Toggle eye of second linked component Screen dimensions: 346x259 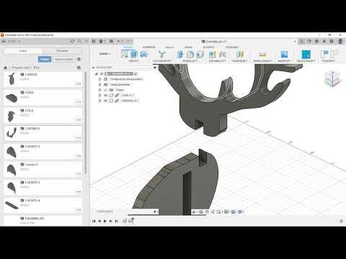pyautogui.click(x=105, y=101)
